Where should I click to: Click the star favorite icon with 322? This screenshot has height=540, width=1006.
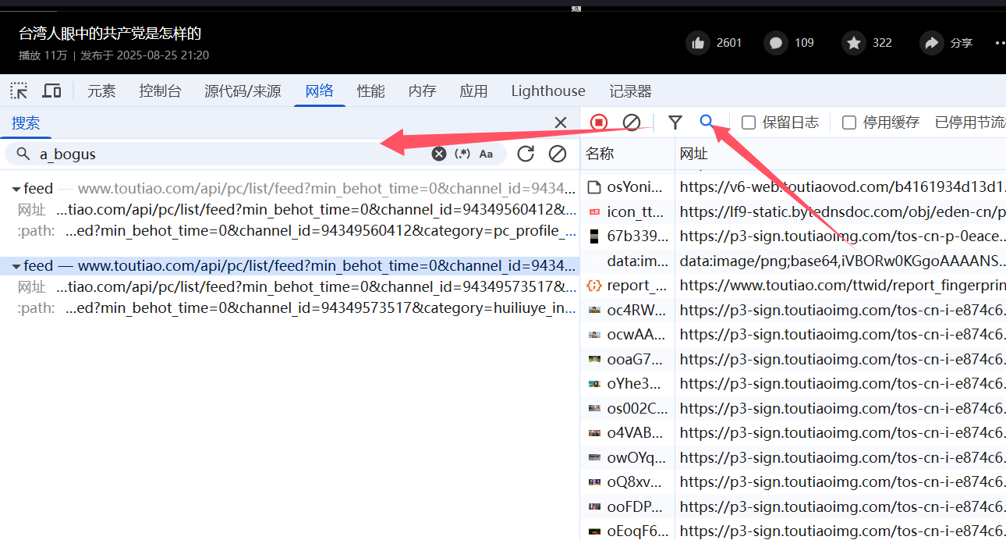[854, 43]
